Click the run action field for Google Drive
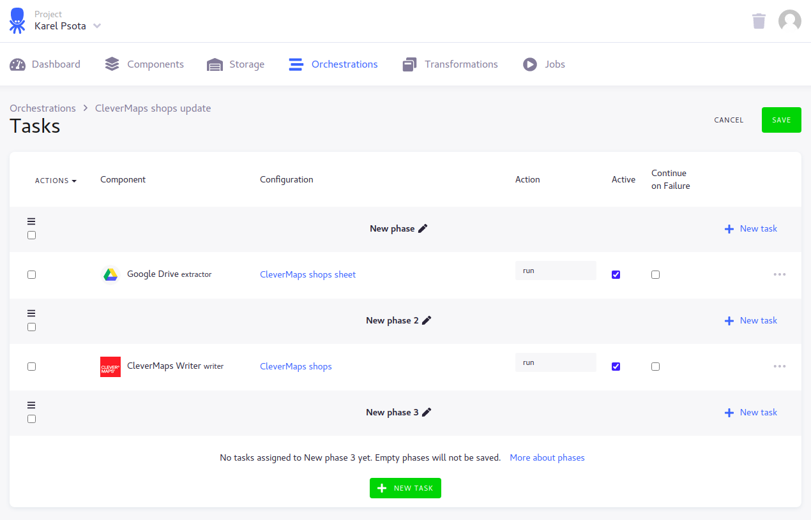This screenshot has width=811, height=520. 555,271
